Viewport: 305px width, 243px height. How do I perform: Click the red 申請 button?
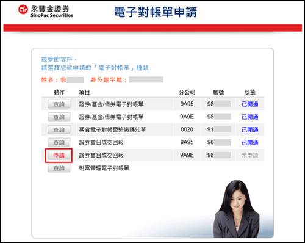59,156
